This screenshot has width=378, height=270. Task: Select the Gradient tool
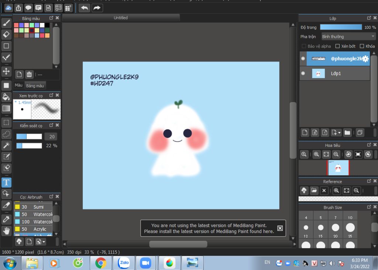pyautogui.click(x=6, y=108)
